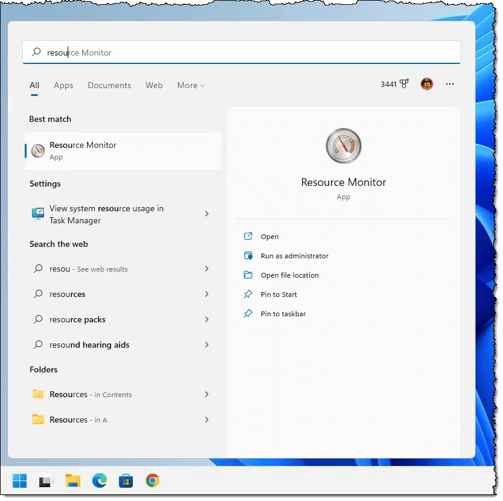
Task: Select the All search tab
Action: 34,85
